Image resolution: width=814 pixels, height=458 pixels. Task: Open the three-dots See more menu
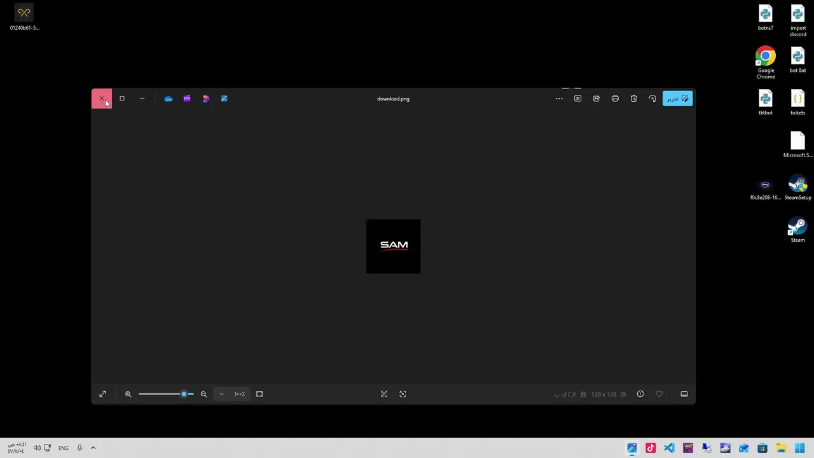click(559, 99)
